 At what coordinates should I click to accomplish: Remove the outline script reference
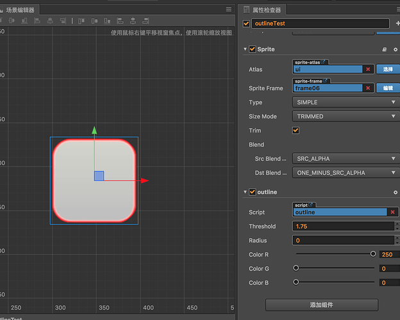coord(393,212)
